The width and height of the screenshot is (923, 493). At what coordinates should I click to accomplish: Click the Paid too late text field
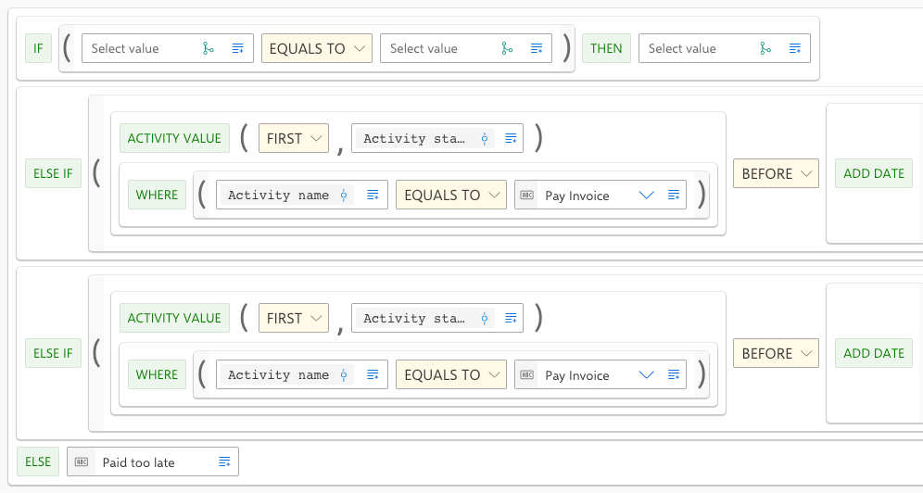click(153, 461)
